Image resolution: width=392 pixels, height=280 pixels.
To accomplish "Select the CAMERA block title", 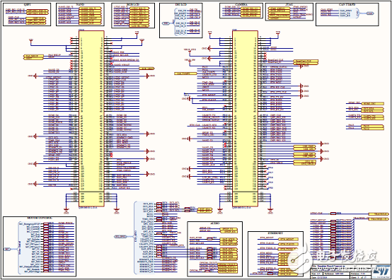I will pos(241,5).
